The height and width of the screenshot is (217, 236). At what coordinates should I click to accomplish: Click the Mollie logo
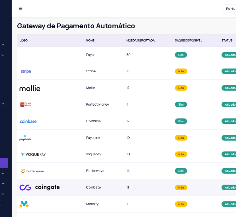[30, 88]
